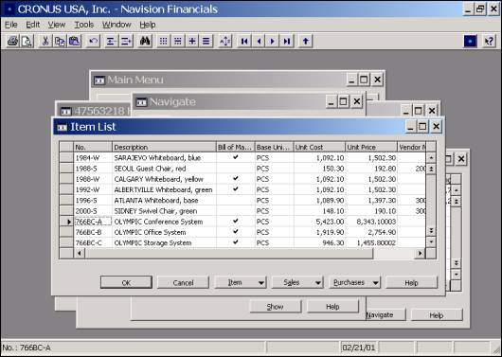This screenshot has height=357, width=502.
Task: Open the Purchases button dropdown menu
Action: pos(354,283)
